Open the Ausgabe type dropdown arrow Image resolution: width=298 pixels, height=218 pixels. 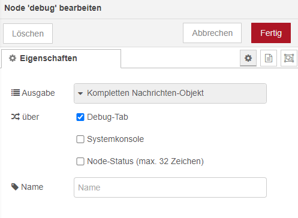tap(80, 93)
